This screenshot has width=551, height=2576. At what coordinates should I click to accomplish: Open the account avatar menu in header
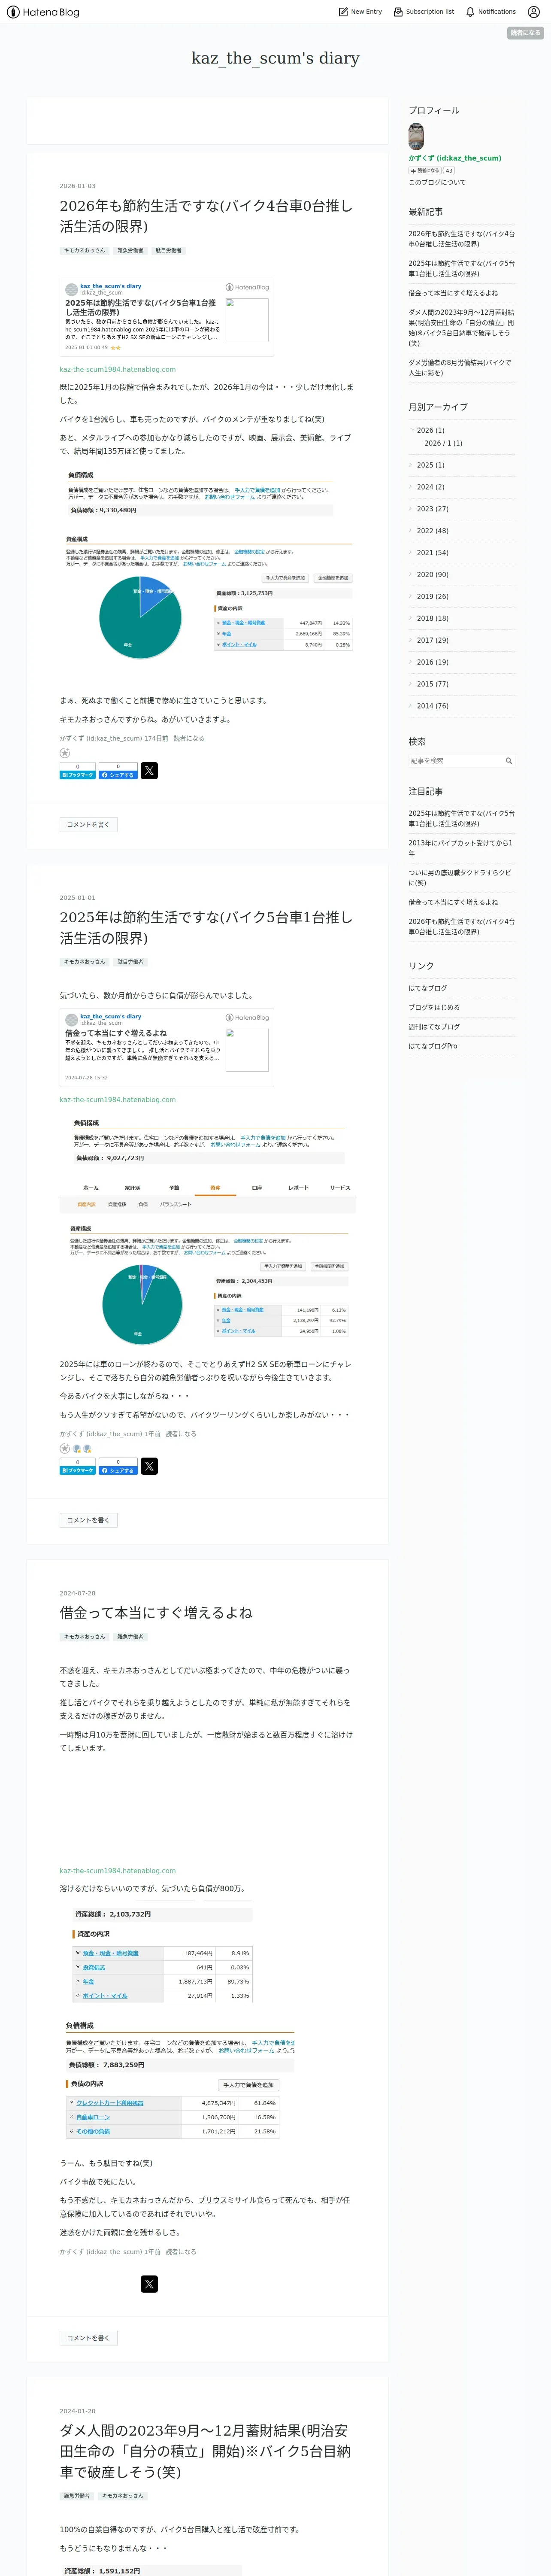coord(533,12)
